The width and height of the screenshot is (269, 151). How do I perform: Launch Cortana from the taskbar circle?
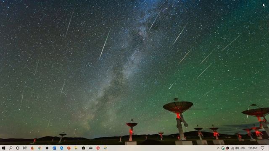pos(18,148)
